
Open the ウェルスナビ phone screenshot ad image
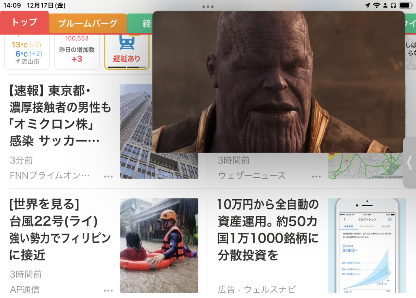point(367,246)
